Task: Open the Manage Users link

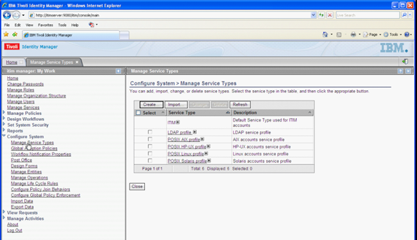Action: pyautogui.click(x=21, y=102)
